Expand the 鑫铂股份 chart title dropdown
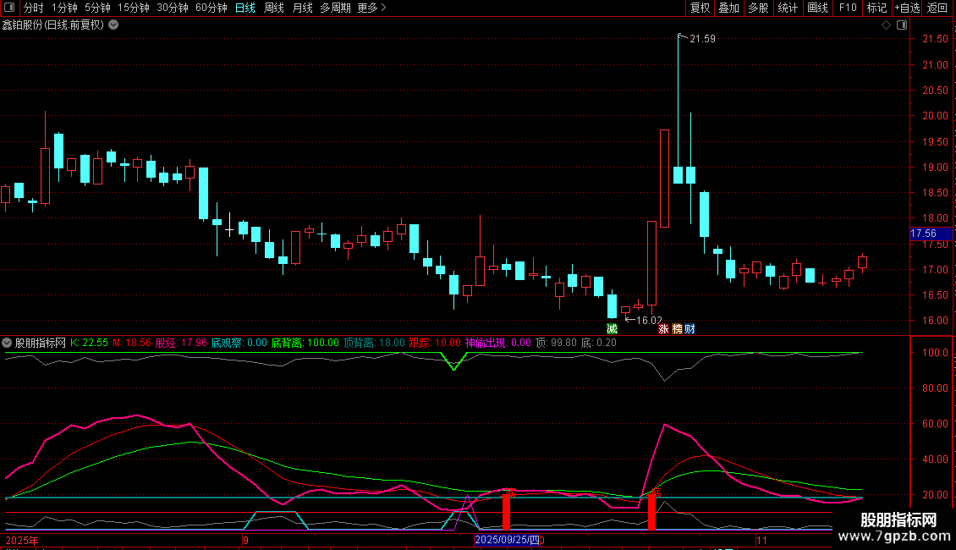This screenshot has height=550, width=956. point(113,25)
